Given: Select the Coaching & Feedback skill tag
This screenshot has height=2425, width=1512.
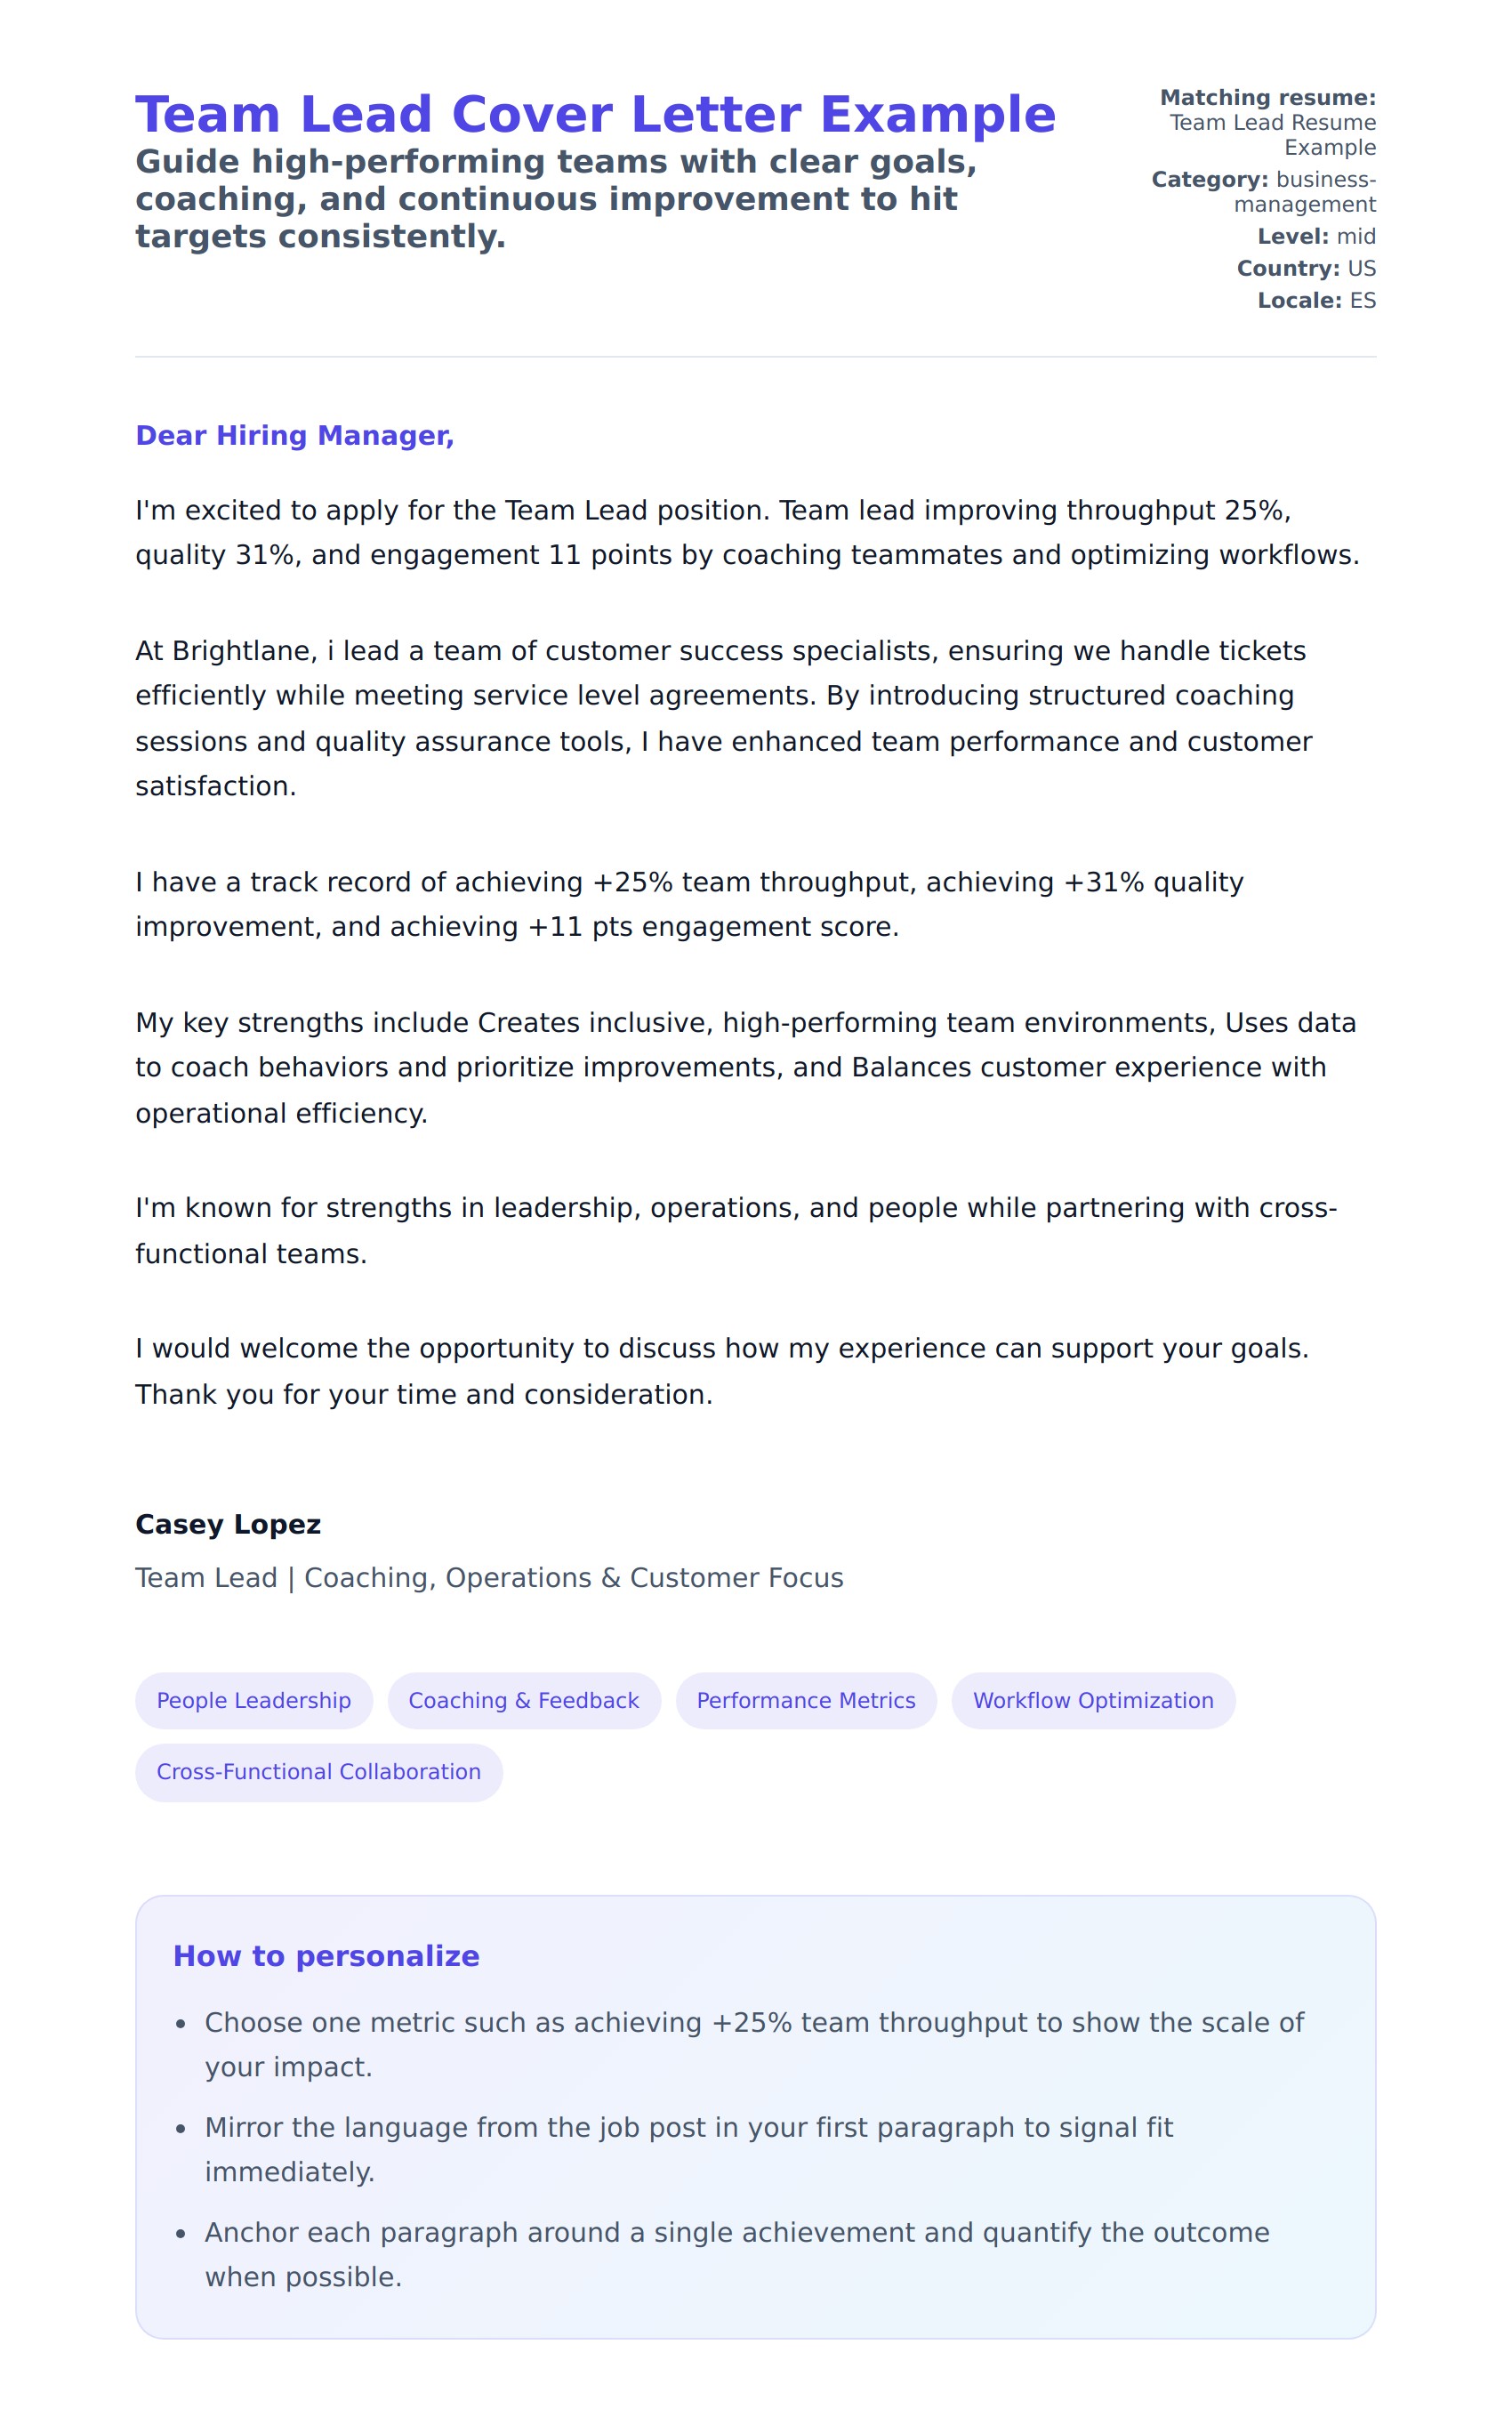Looking at the screenshot, I should pos(524,1700).
